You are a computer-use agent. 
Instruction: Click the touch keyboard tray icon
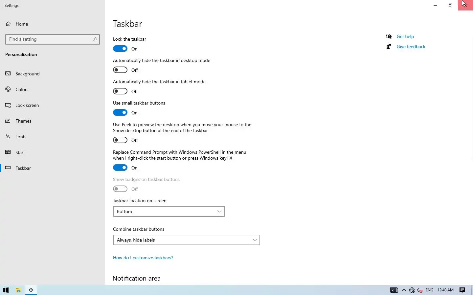pos(394,290)
